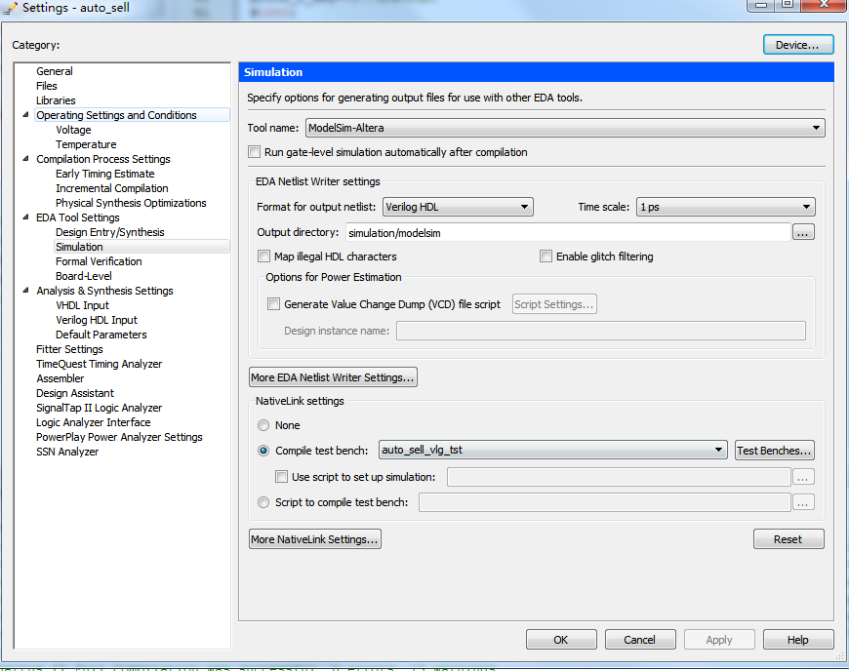Open SignalTap II Logic Analyzer settings

tap(100, 407)
